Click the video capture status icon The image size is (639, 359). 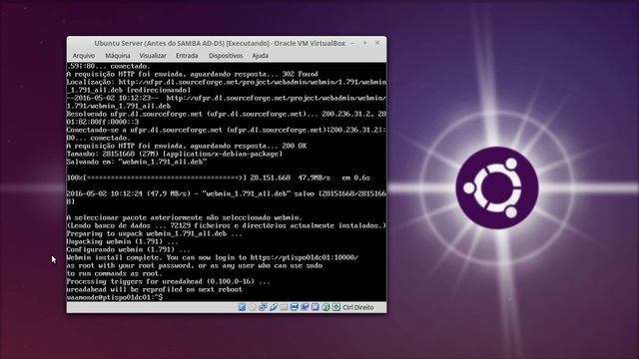(305, 307)
